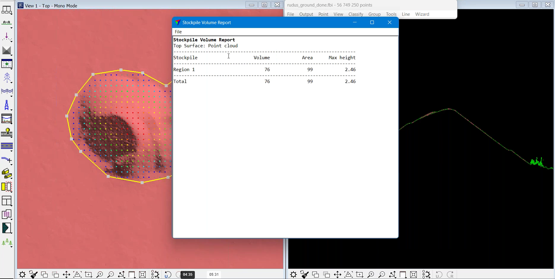Open view settings gear in View 1 toolbar
555x279 pixels.
tap(22, 275)
